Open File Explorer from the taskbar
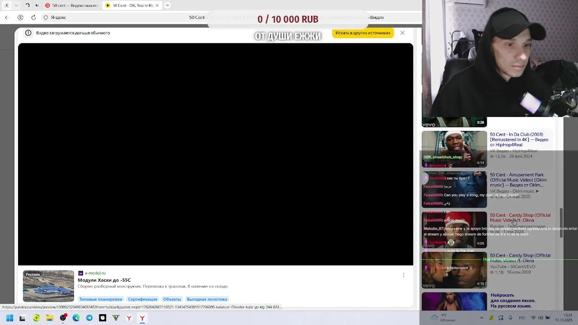 pos(50,318)
